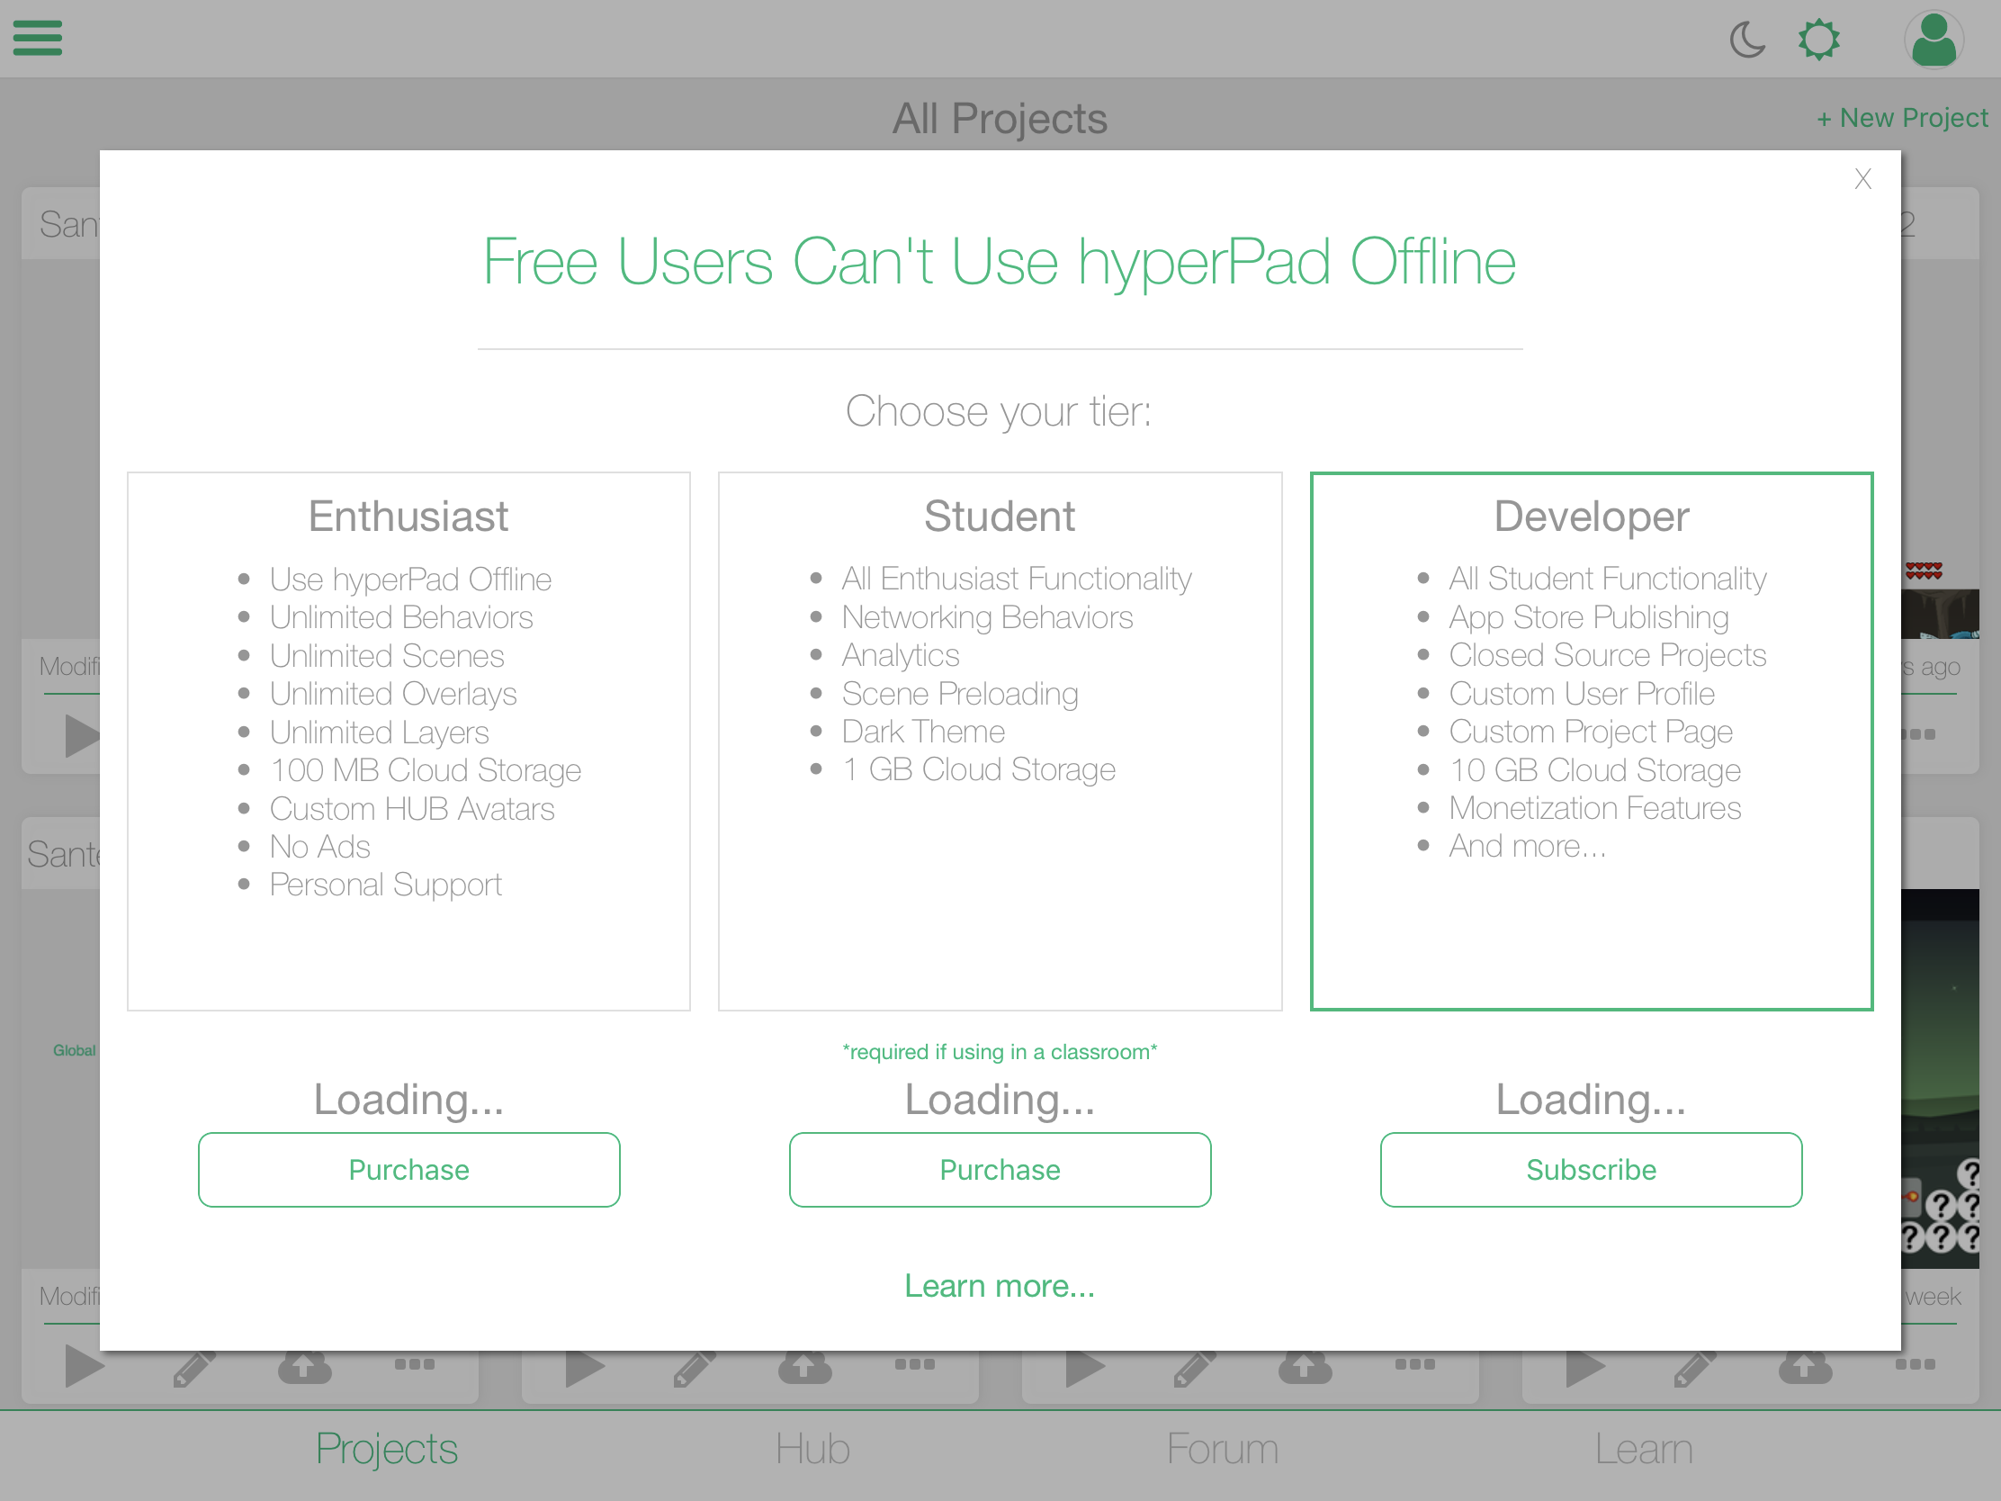Screen dimensions: 2001x1501
Task: Select the Enthusiast tier card
Action: [408, 740]
